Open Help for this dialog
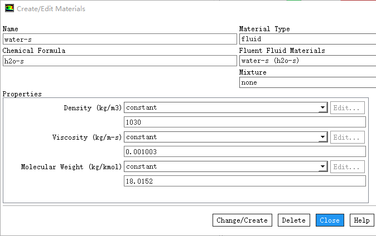The image size is (376, 236). pyautogui.click(x=361, y=220)
